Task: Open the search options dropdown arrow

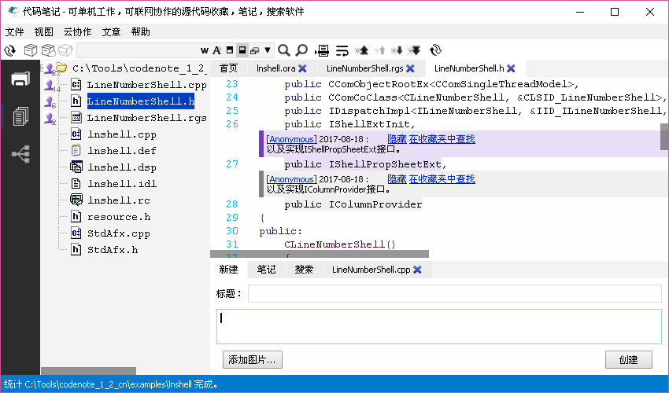Action: 268,50
